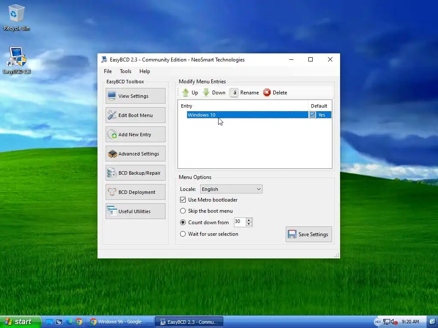Screen dimensions: 438x328
Task: Click window resize grip at bottom corner
Action: (x=337, y=255)
